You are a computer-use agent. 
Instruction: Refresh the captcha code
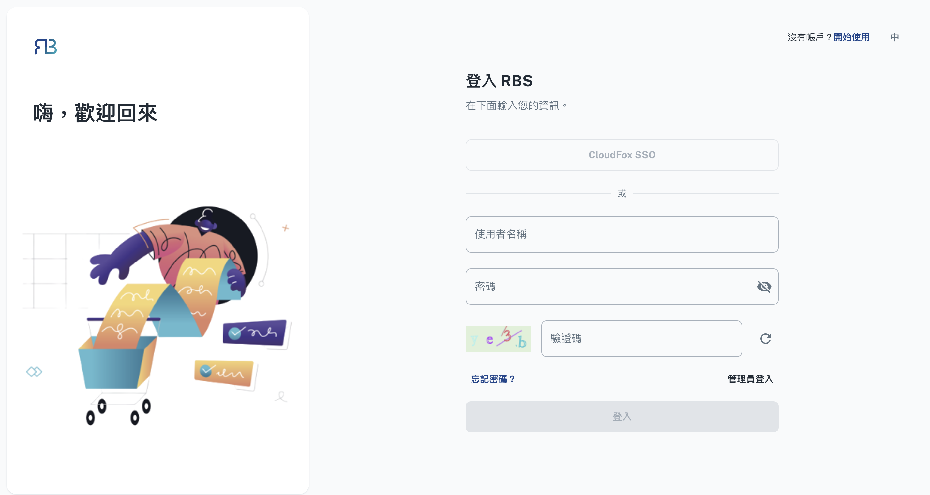[x=765, y=339]
